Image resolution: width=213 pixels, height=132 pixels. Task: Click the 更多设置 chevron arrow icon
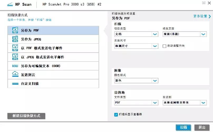(210, 16)
